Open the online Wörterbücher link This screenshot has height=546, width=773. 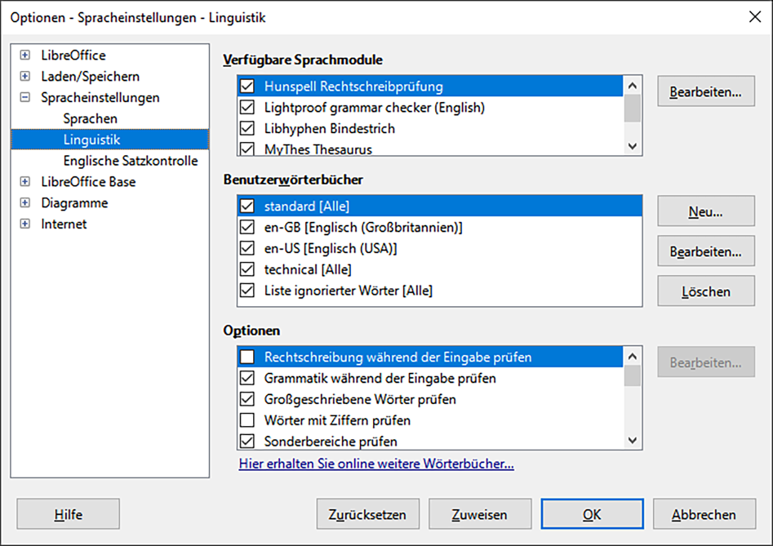pos(376,464)
